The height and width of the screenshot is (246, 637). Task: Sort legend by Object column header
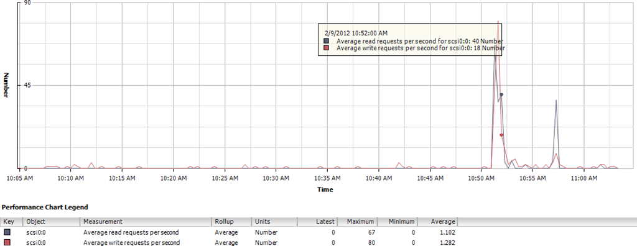[x=51, y=222]
